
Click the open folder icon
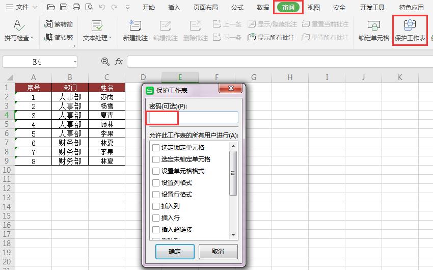tap(51, 7)
